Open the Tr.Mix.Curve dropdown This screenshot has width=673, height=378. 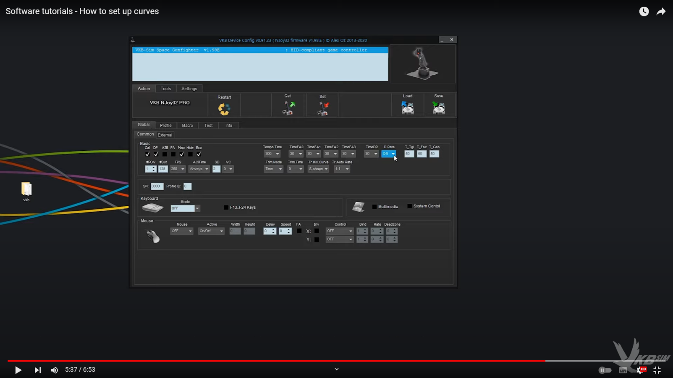tap(318, 169)
